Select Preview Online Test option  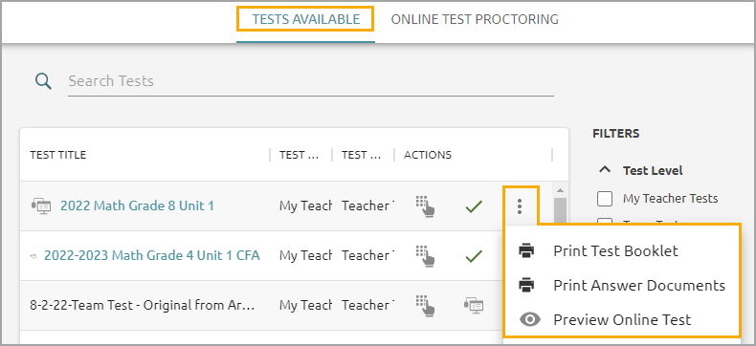621,319
